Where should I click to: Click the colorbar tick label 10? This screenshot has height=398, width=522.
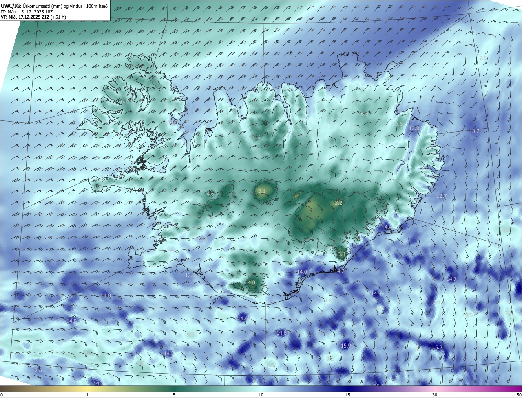click(261, 395)
